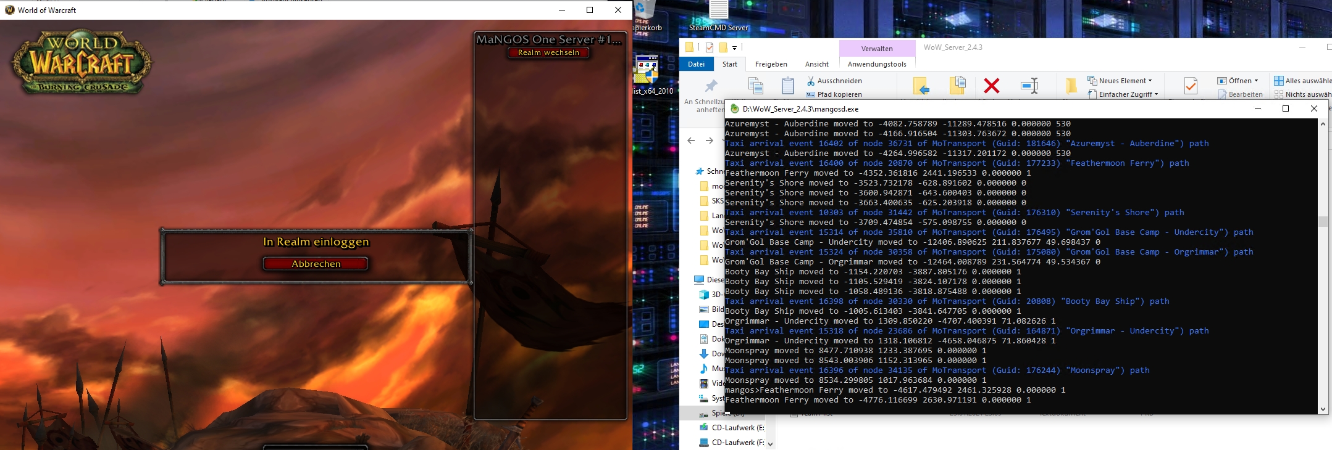Click Alles auswählen in the ribbon
The image size is (1332, 450).
tap(1302, 81)
